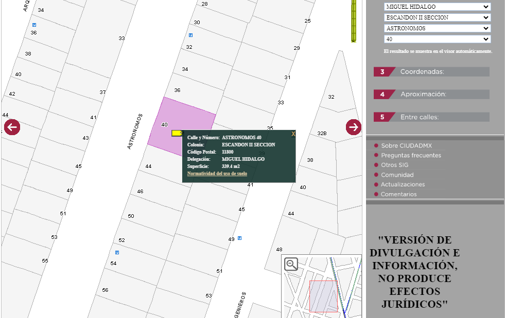Open the Preguntas frecuentes link

(x=411, y=155)
